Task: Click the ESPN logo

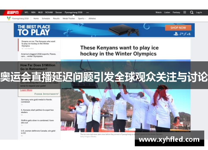Action: 13,12
